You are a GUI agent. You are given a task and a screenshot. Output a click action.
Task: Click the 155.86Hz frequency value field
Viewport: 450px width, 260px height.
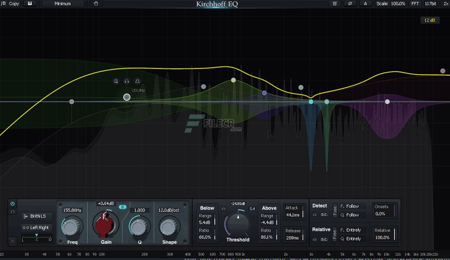(72, 210)
